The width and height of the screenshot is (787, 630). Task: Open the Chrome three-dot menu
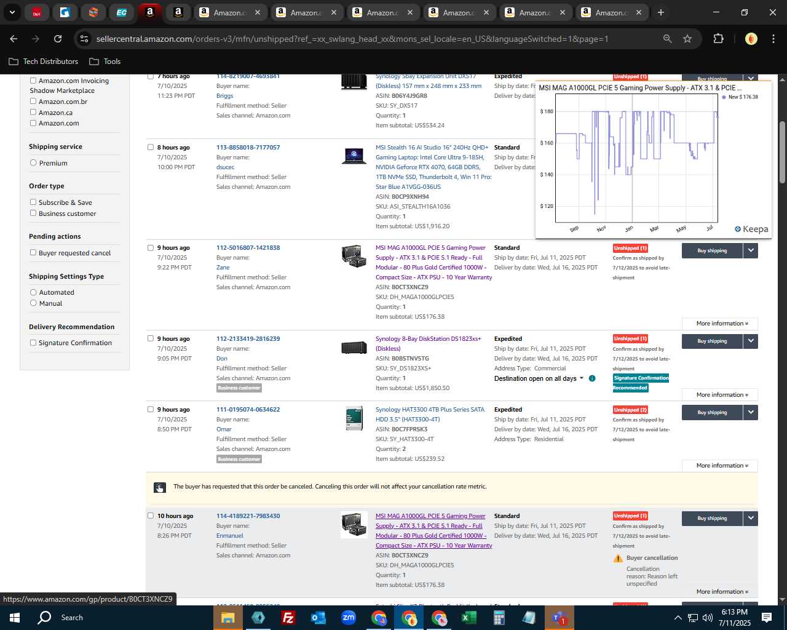773,39
